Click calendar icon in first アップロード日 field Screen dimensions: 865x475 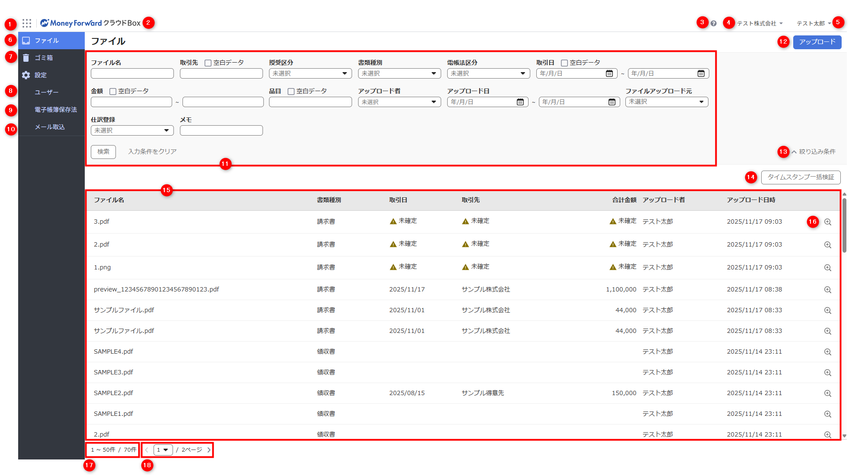(x=520, y=102)
